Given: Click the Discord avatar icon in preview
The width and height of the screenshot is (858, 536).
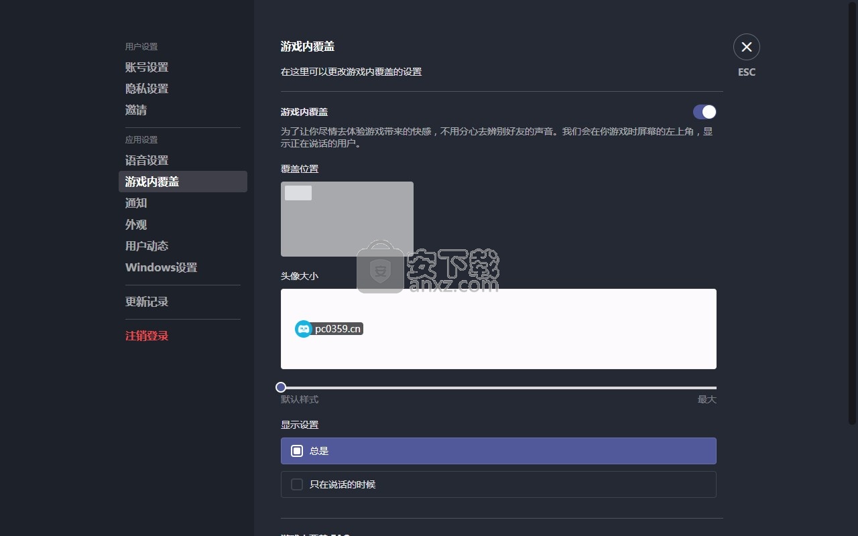Looking at the screenshot, I should coord(304,328).
